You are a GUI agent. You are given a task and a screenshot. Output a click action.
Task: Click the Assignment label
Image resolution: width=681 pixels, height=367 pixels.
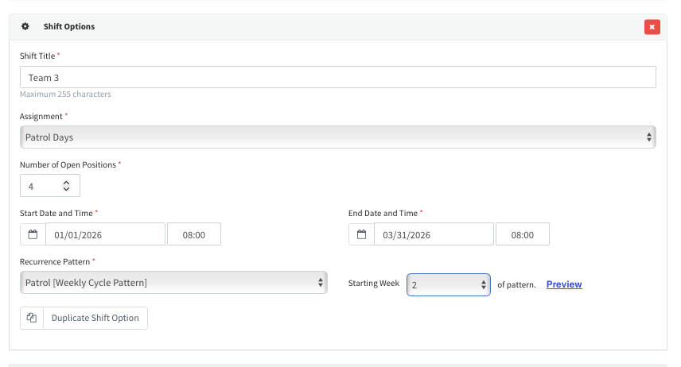(x=41, y=116)
